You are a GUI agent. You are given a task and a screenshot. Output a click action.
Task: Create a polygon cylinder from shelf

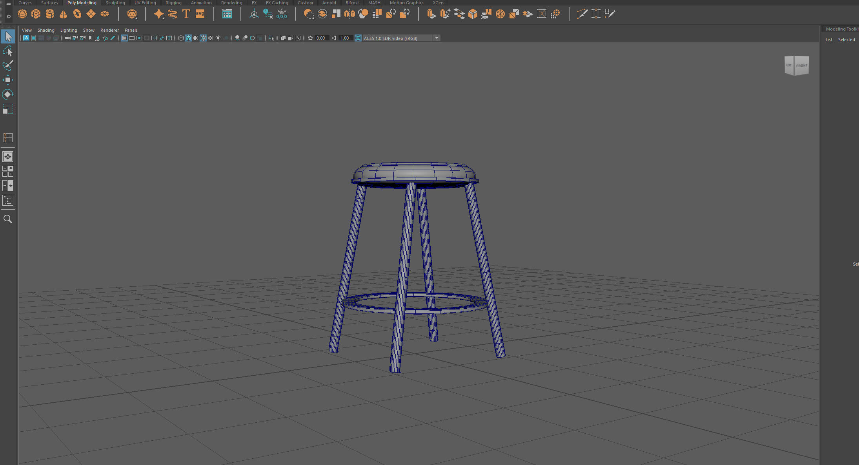(x=50, y=14)
